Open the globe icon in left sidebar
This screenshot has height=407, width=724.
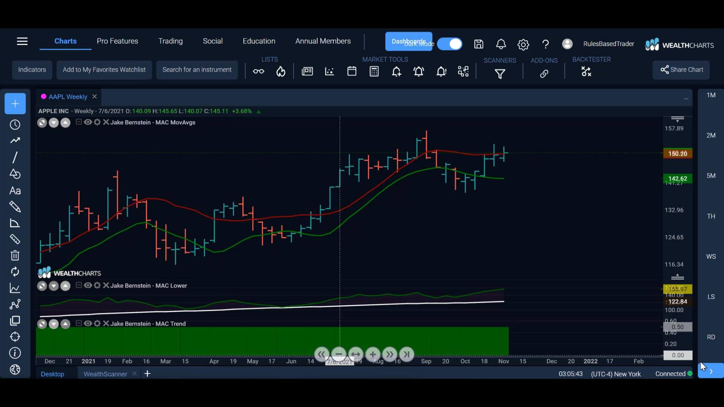pos(15,370)
